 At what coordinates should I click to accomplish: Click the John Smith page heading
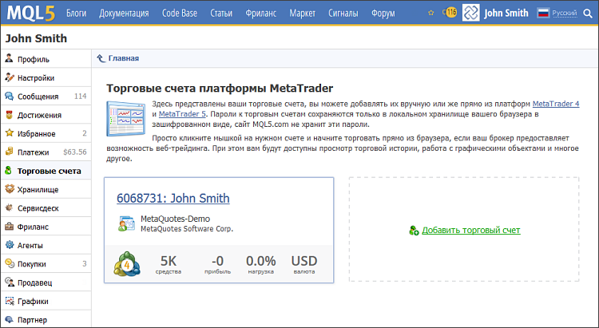pyautogui.click(x=36, y=38)
